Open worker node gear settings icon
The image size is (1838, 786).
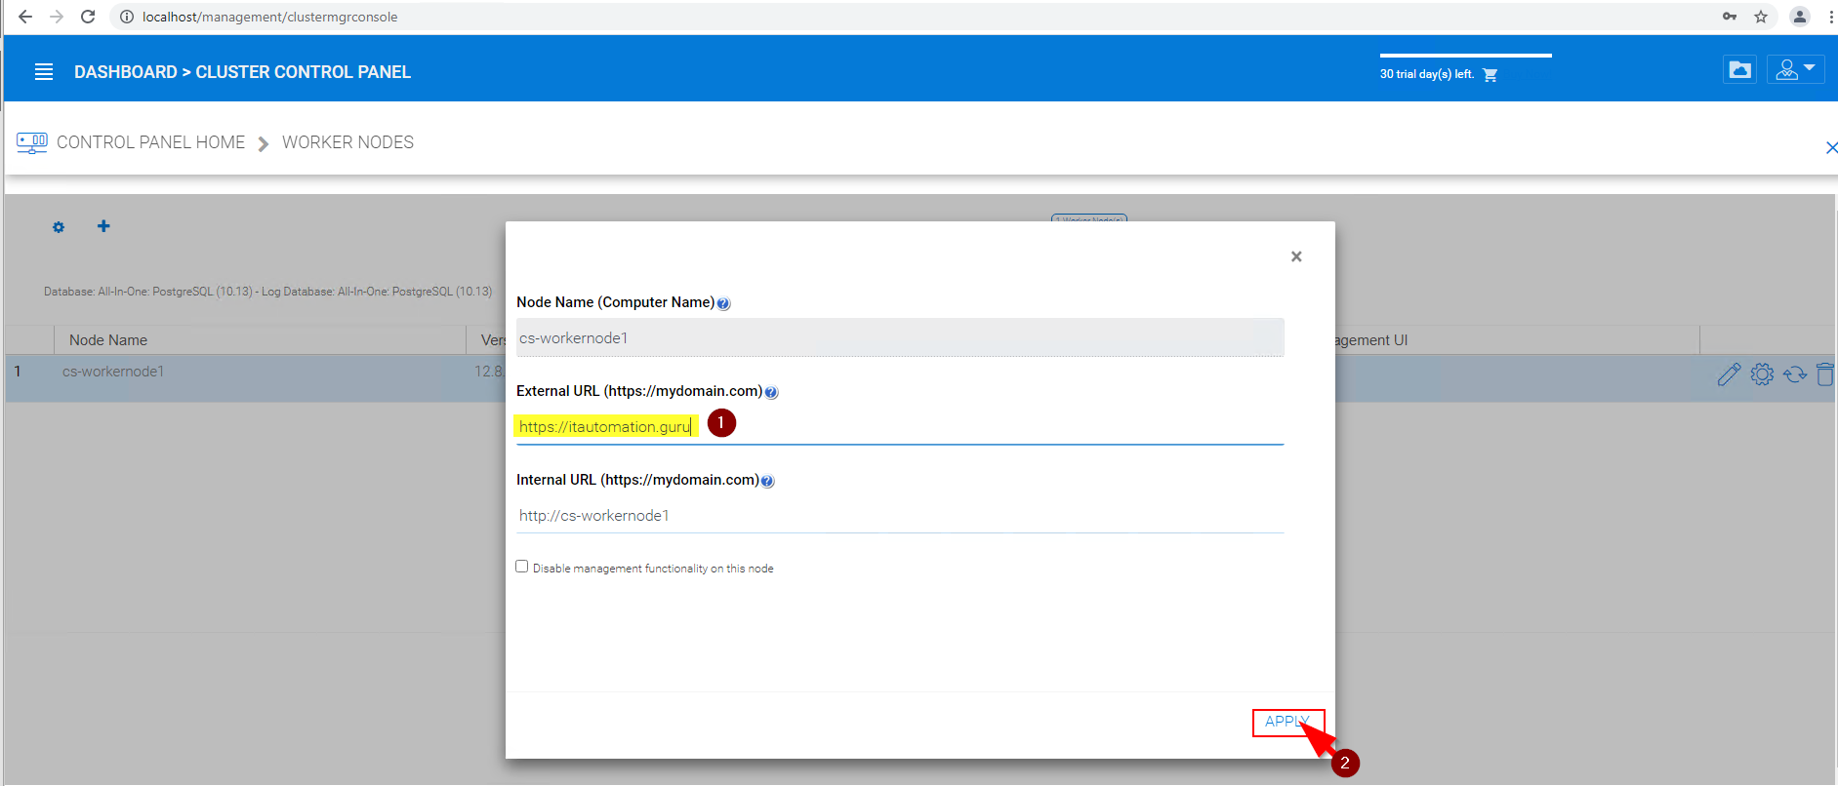tap(1762, 373)
